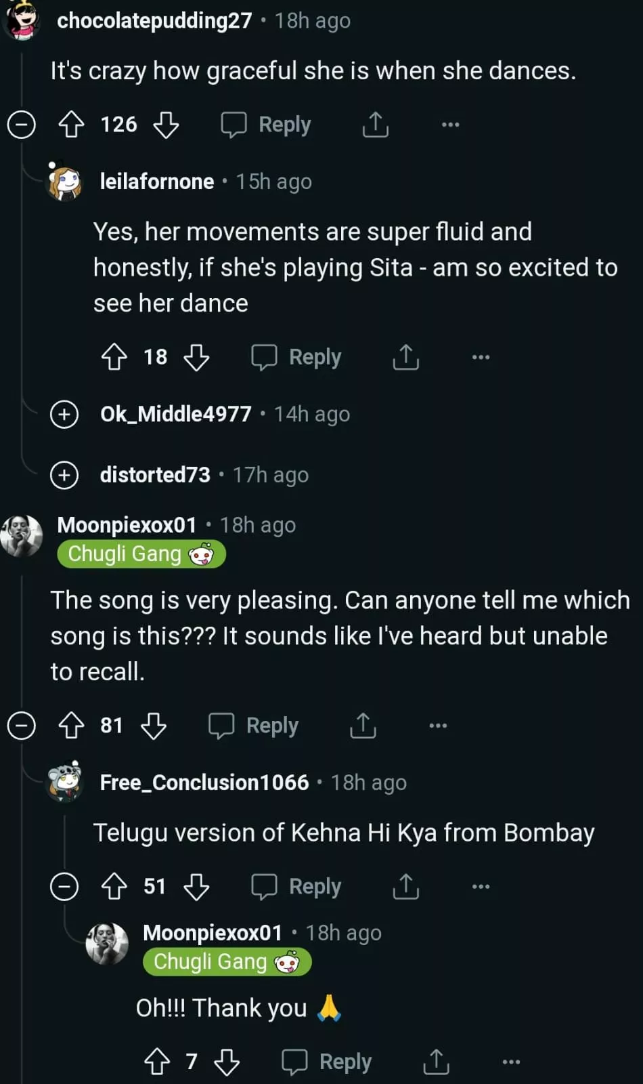Downvote leilafornone's comment about Sita
Viewport: 643px width, 1084px height.
[x=197, y=357]
